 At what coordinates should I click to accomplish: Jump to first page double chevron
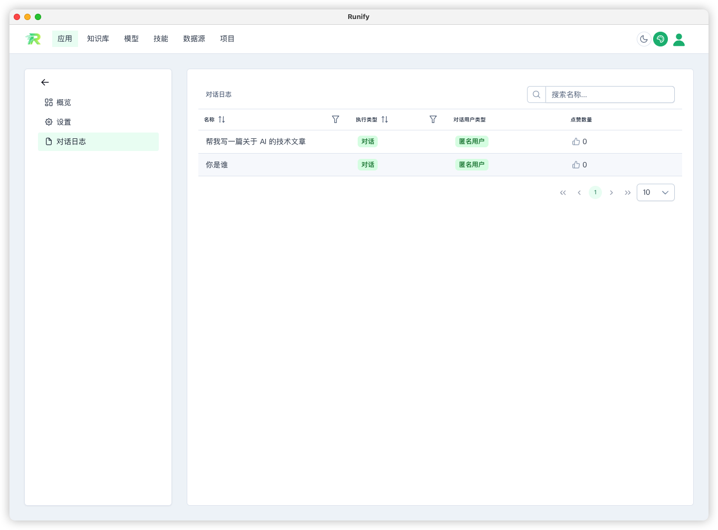tap(563, 193)
